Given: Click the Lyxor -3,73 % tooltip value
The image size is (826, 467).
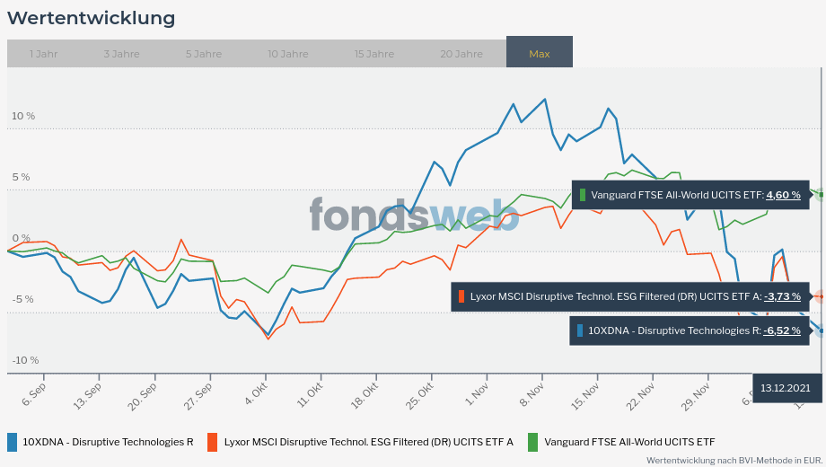Looking at the screenshot, I should [x=781, y=296].
